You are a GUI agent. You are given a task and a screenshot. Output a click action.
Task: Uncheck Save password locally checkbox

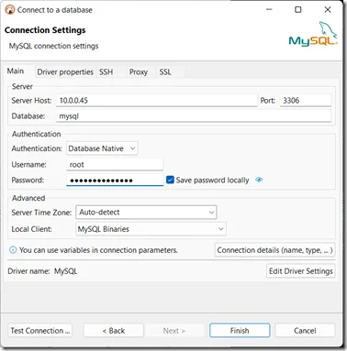point(170,180)
